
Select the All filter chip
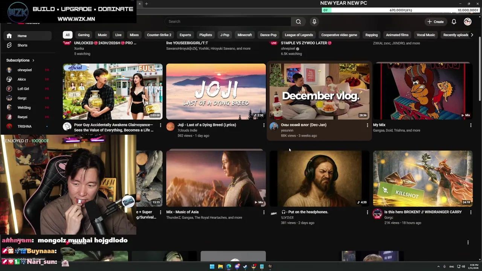click(x=67, y=35)
